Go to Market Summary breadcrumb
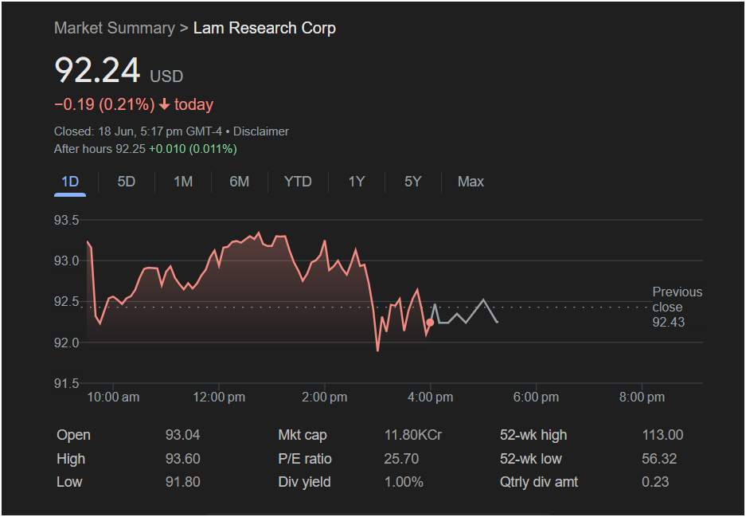The height and width of the screenshot is (517, 746). tap(115, 28)
